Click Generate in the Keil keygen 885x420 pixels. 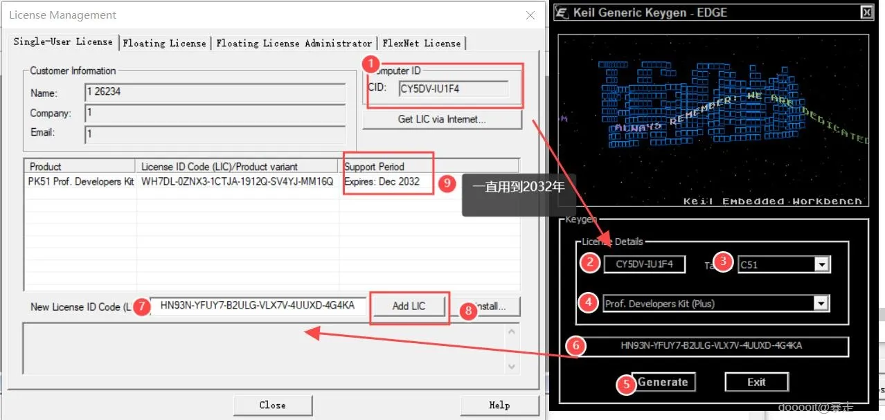663,382
